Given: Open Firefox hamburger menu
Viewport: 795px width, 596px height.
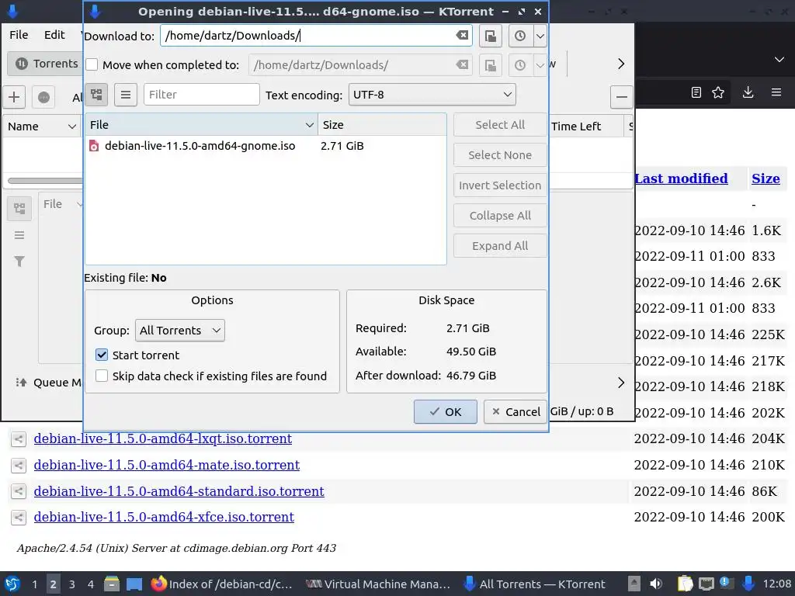Looking at the screenshot, I should (x=776, y=92).
